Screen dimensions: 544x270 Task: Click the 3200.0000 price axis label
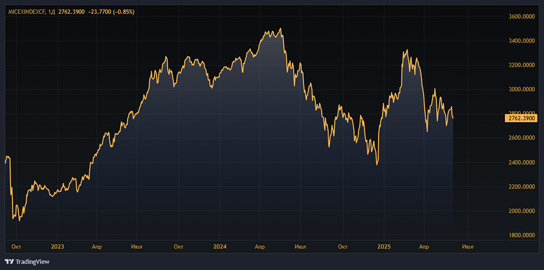pyautogui.click(x=522, y=65)
